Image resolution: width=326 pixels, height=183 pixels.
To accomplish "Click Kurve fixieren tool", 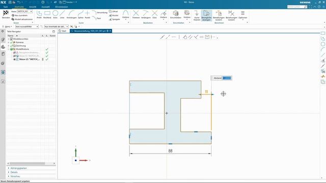I will (x=197, y=15).
